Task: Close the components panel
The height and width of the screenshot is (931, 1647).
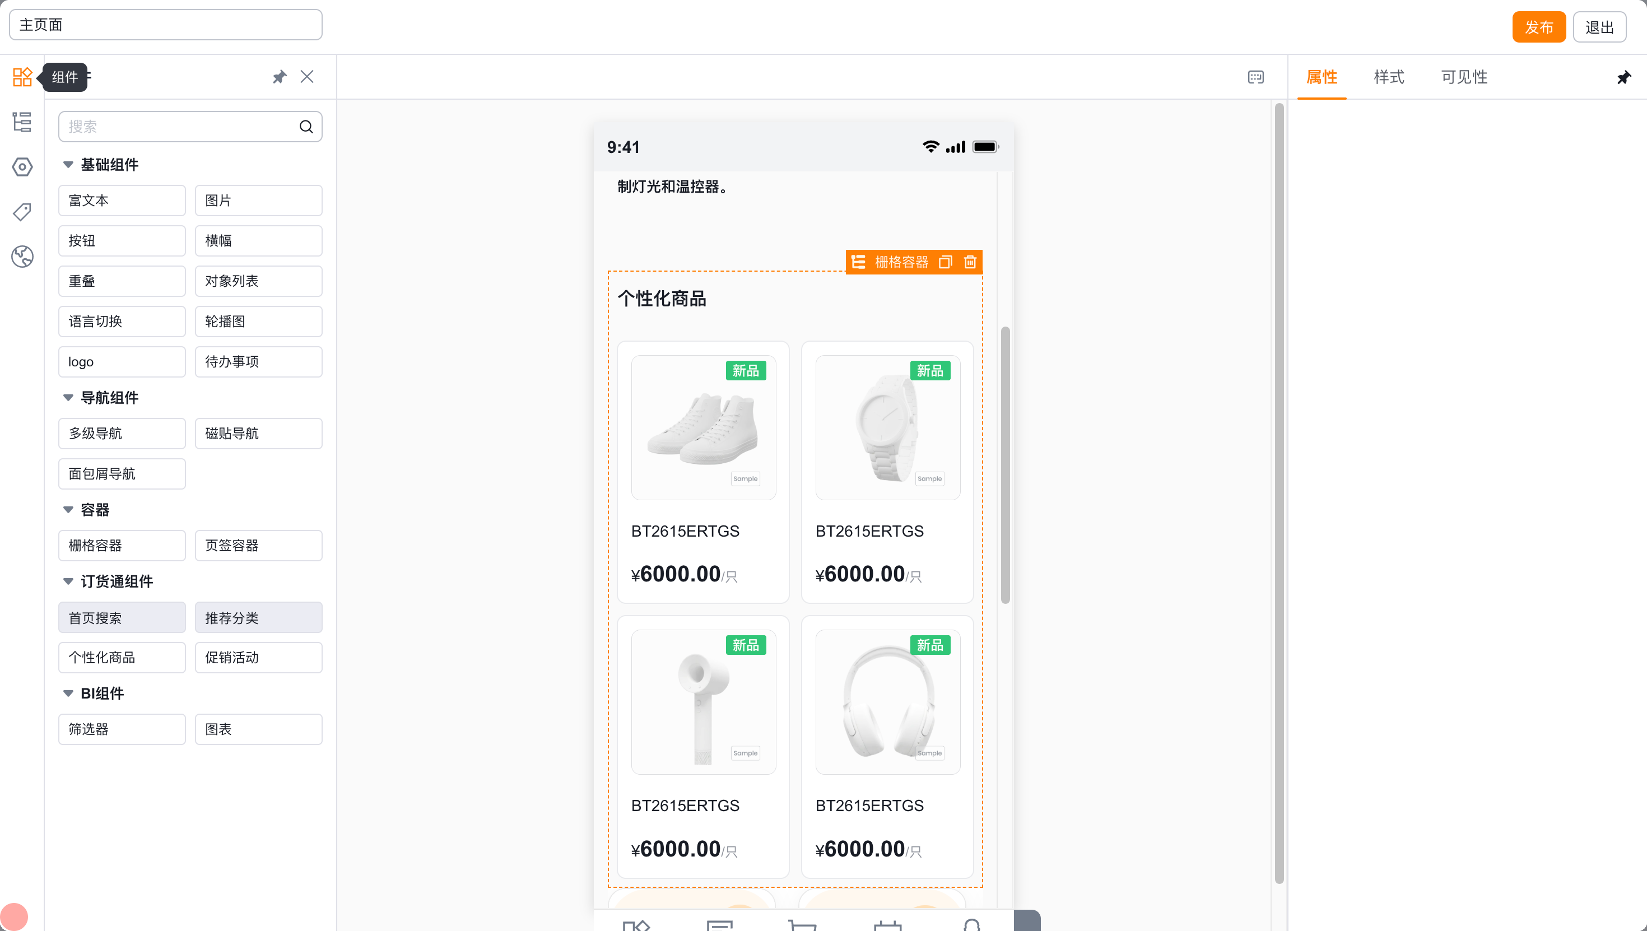Action: tap(307, 77)
